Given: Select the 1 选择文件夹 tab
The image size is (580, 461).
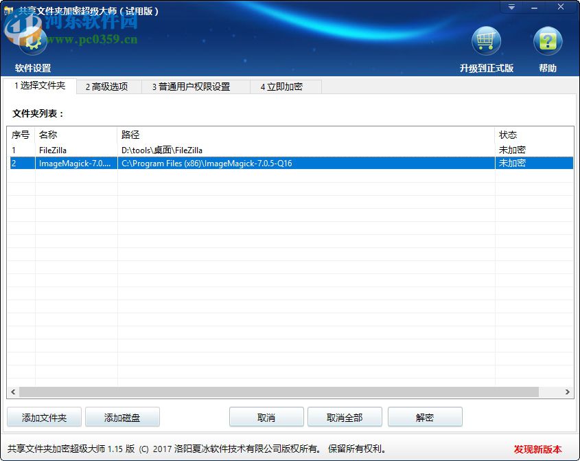Looking at the screenshot, I should [38, 87].
